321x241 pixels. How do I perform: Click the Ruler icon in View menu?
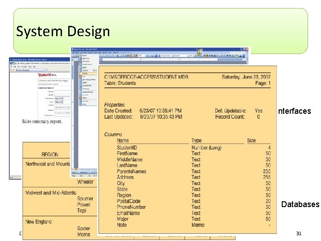[x=80, y=76]
